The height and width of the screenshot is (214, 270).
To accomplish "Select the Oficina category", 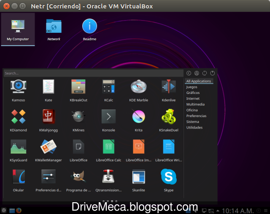I will point(192,110).
